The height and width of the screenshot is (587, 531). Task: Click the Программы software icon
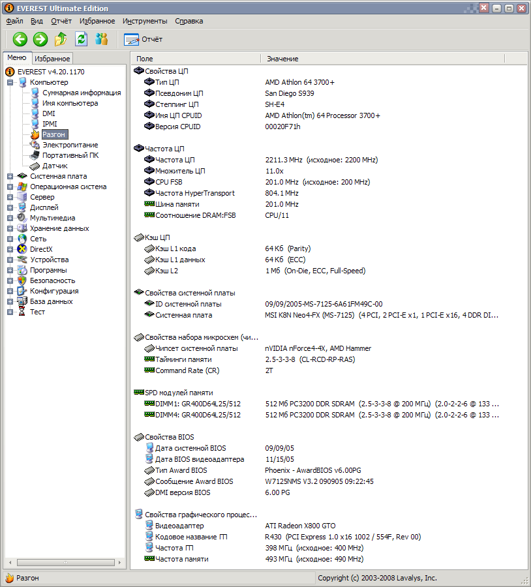[x=22, y=270]
